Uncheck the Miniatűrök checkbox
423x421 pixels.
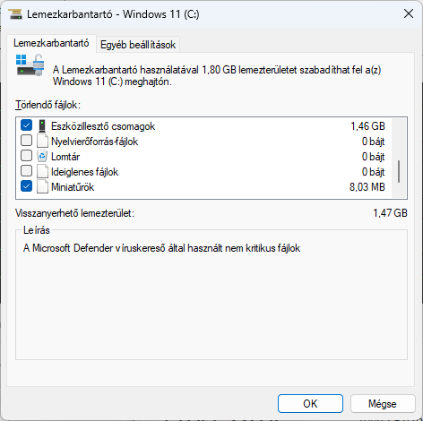pos(26,186)
